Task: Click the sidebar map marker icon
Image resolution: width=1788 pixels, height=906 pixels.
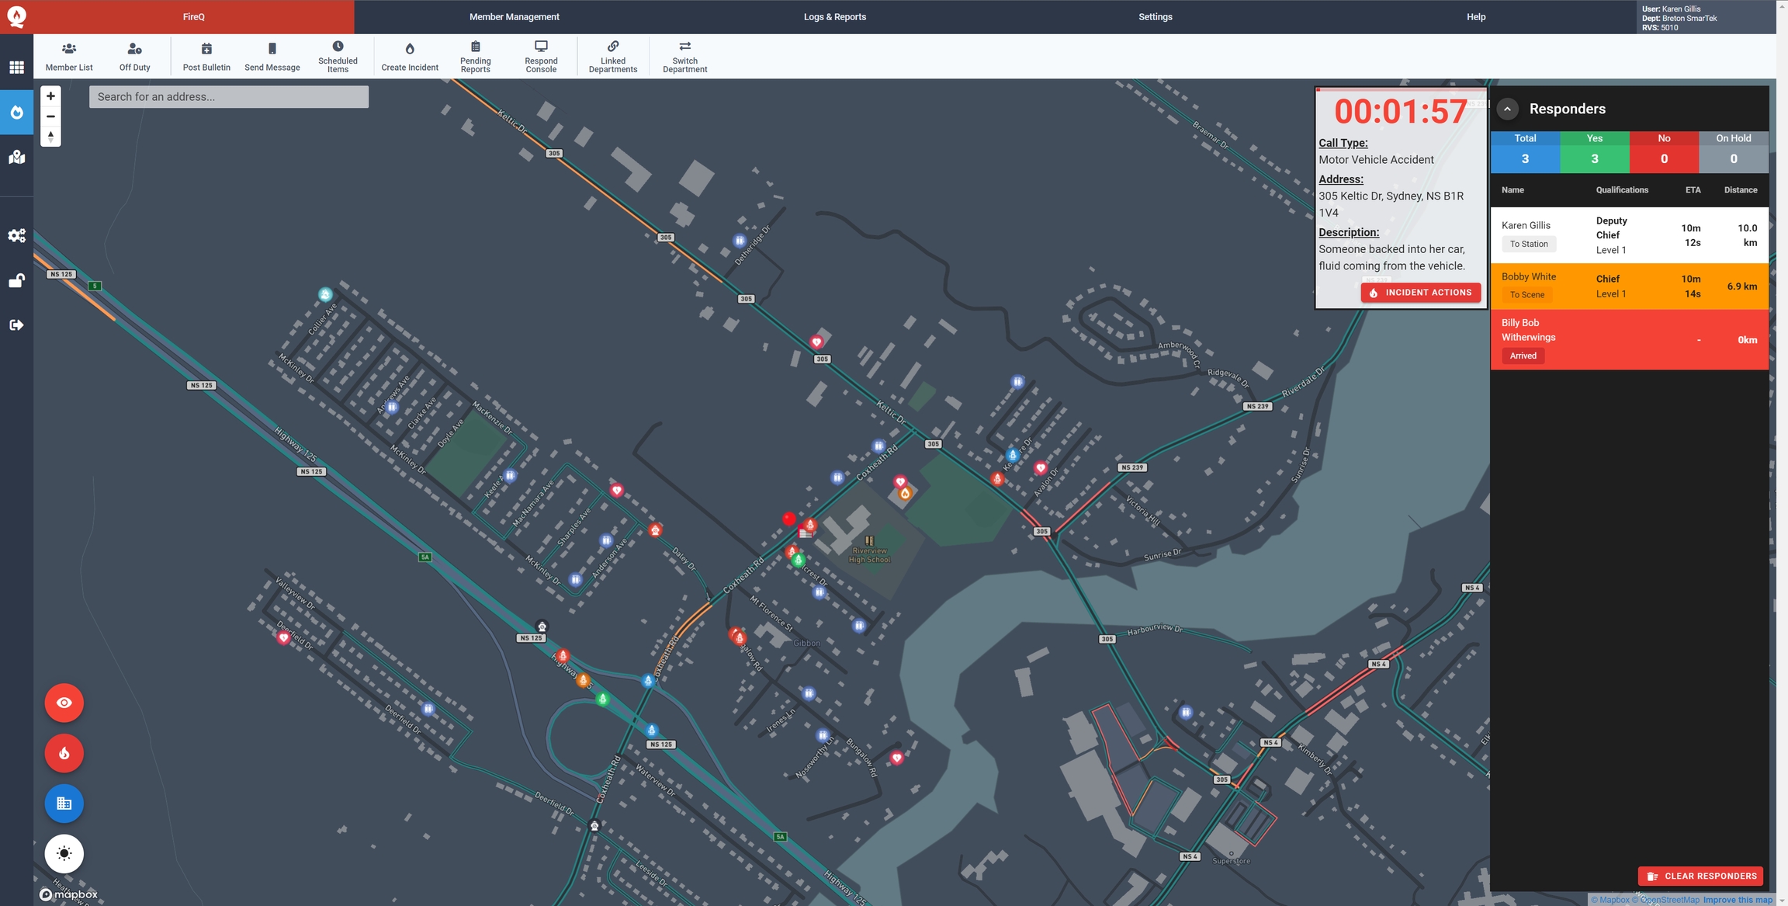Action: [x=16, y=158]
